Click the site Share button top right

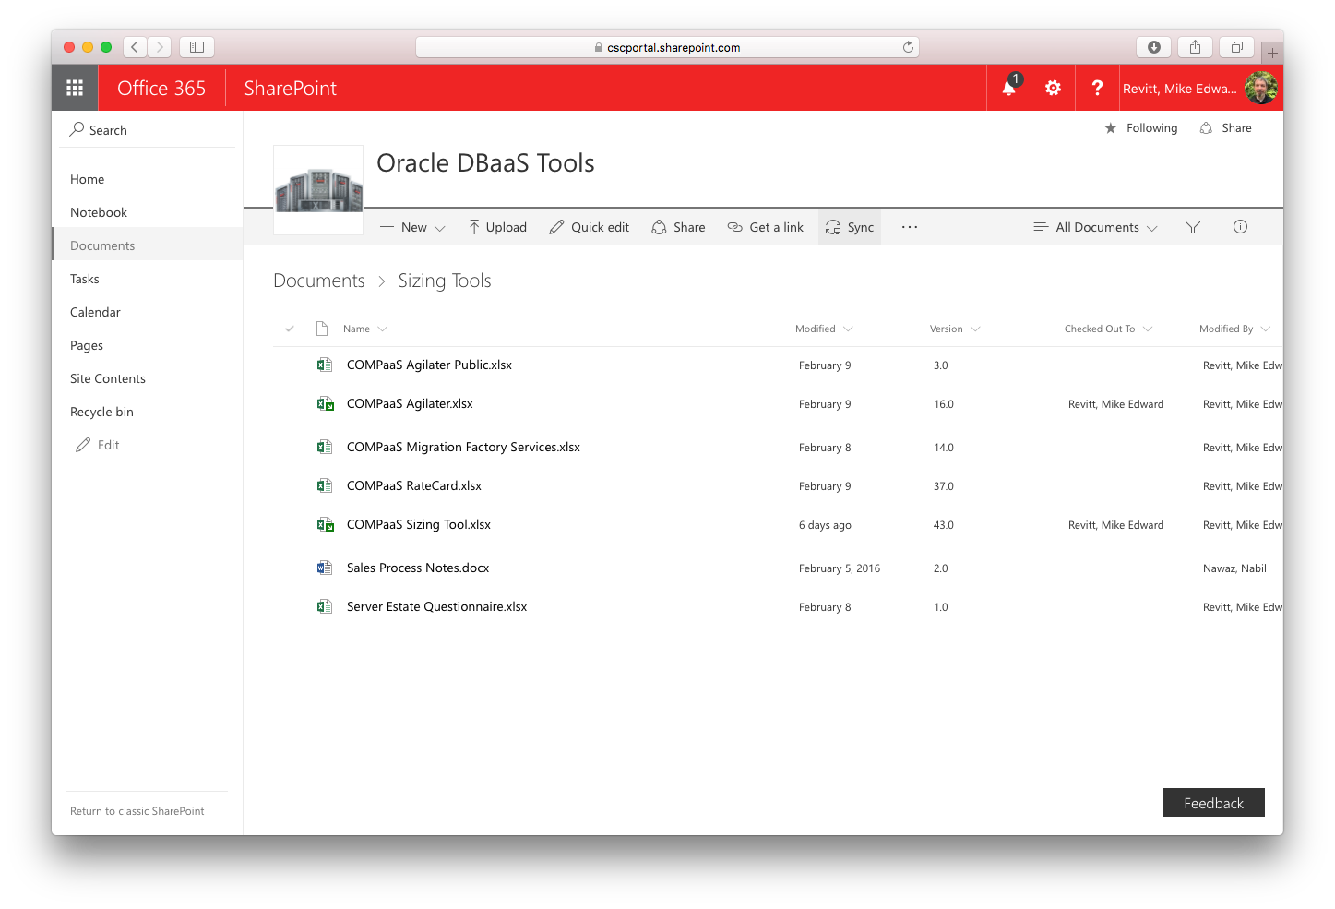[1225, 128]
